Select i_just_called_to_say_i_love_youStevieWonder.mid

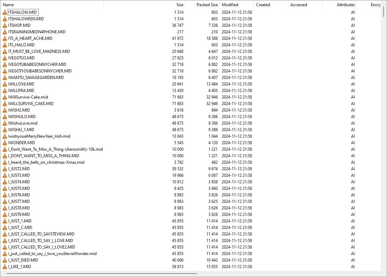(52, 254)
